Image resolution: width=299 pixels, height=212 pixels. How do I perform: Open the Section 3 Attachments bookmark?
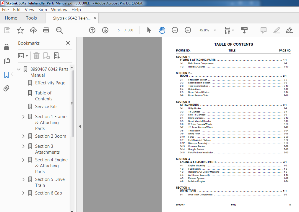[47, 149]
